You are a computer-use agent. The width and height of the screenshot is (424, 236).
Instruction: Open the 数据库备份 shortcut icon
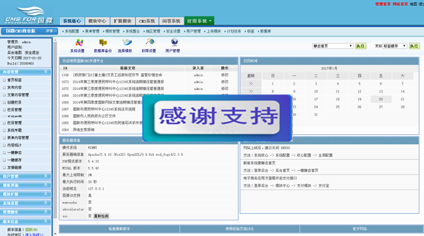tap(103, 46)
